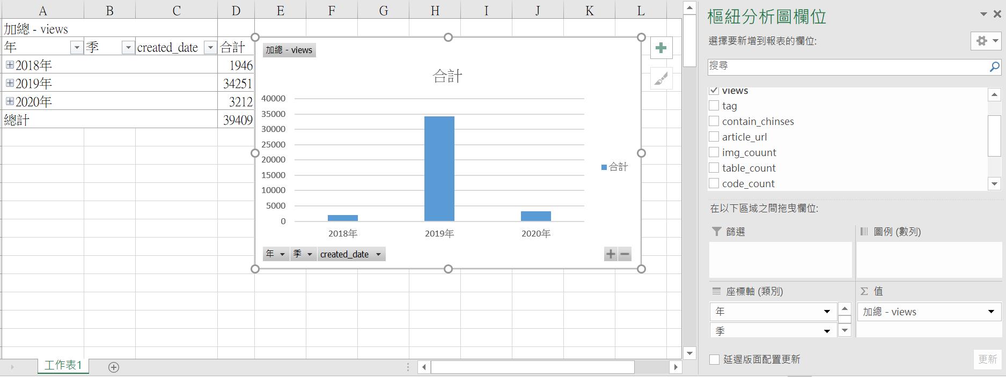Viewport: 1006px width, 377px height.
Task: Expand the 2018年 pivot row
Action: tap(10, 65)
